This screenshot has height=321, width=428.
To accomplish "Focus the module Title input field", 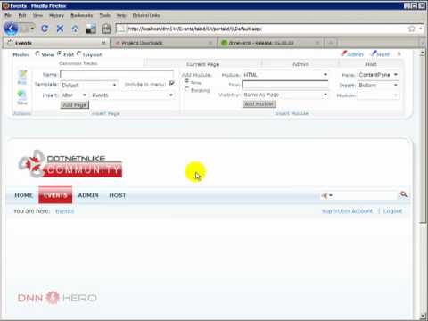I will click(285, 85).
